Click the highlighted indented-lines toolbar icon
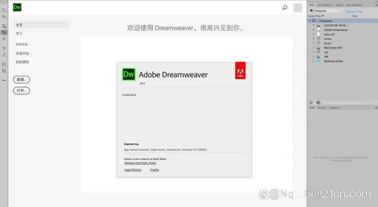378x207 pixels. pyautogui.click(x=4, y=32)
